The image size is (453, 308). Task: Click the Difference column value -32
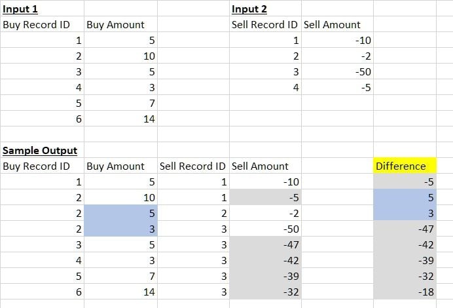pyautogui.click(x=405, y=276)
